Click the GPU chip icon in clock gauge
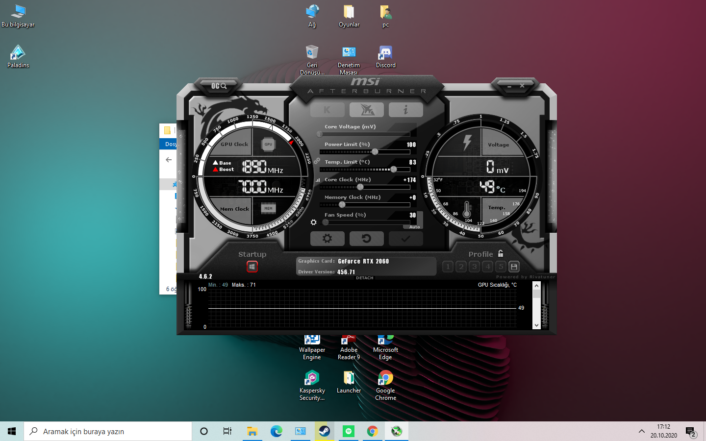Screen dimensions: 706x441 tap(268, 144)
